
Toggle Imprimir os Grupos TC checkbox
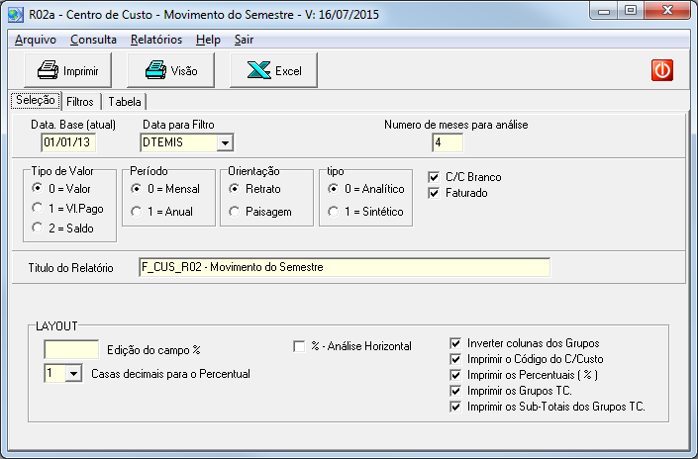click(x=455, y=391)
